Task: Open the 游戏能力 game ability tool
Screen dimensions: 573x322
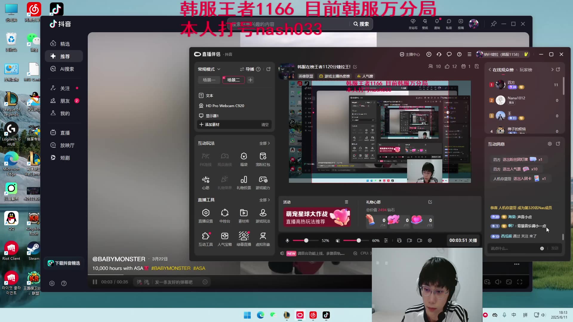Action: (x=263, y=182)
